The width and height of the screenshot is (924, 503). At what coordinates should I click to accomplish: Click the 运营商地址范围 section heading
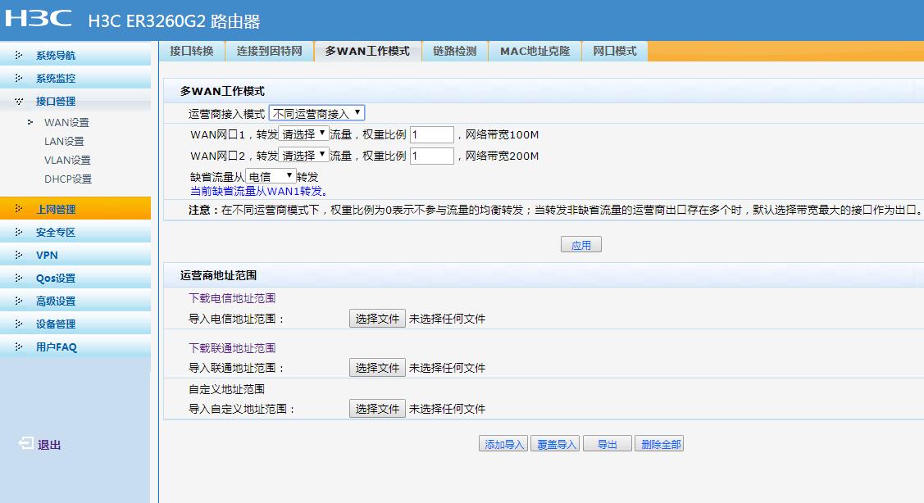(218, 275)
